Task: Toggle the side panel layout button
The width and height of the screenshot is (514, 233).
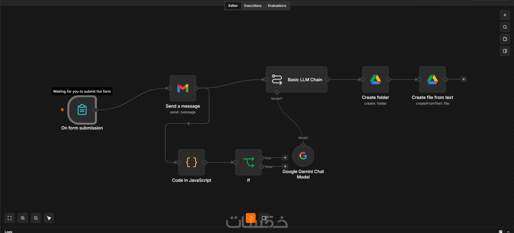Action: 505,51
